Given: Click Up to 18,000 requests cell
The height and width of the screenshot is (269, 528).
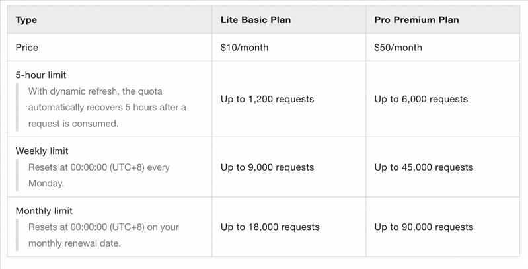Looking at the screenshot, I should [x=270, y=227].
